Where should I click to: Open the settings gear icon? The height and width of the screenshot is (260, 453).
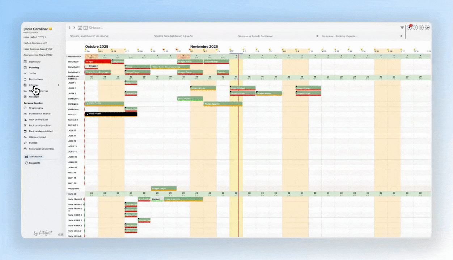point(421,27)
